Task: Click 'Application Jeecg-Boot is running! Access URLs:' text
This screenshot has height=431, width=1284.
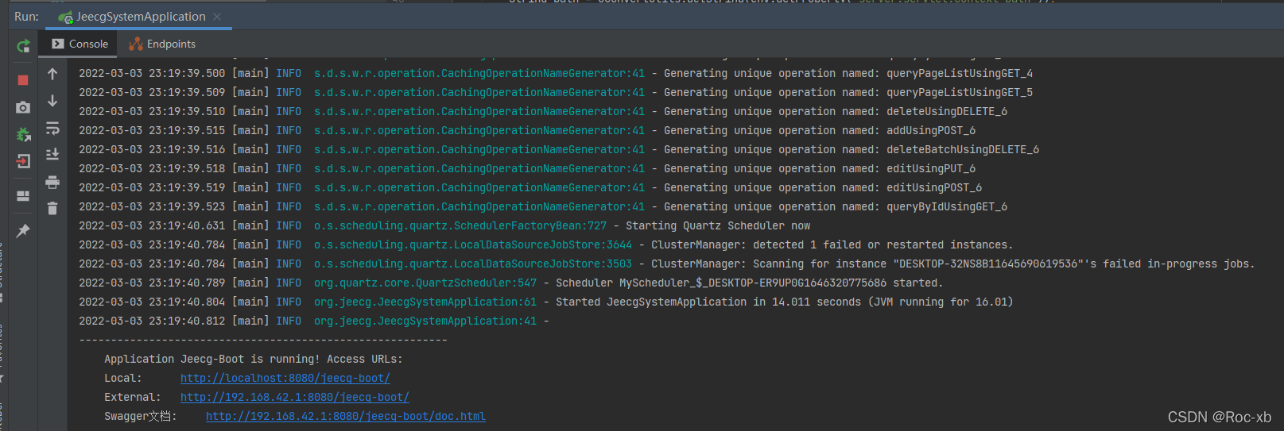Action: coord(253,359)
